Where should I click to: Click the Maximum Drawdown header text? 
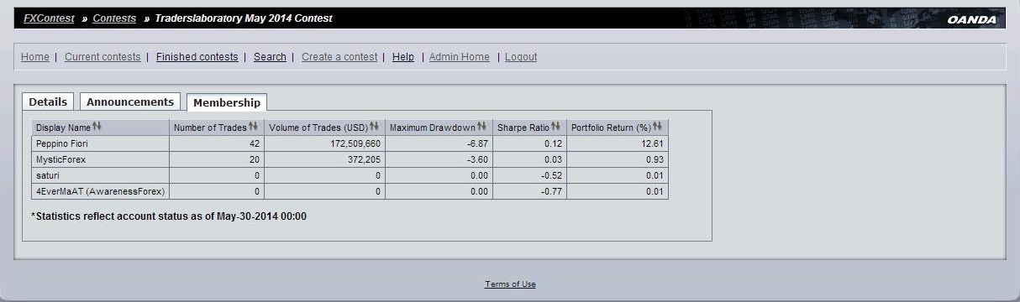pos(433,128)
